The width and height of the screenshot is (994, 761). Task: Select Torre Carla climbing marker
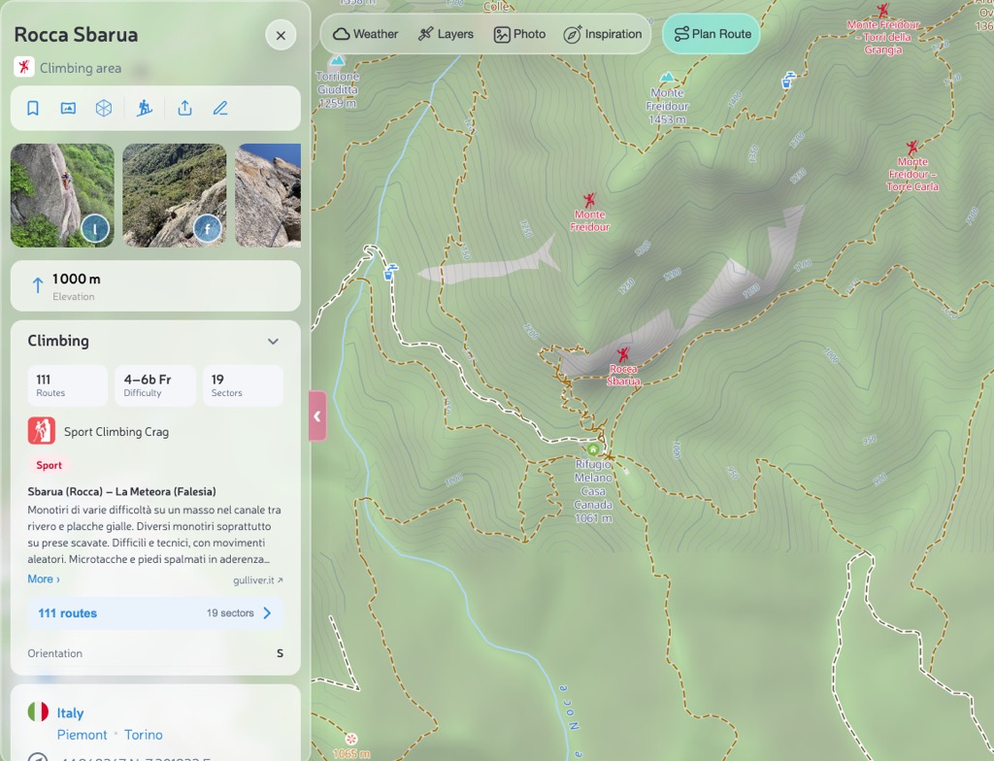tap(912, 149)
